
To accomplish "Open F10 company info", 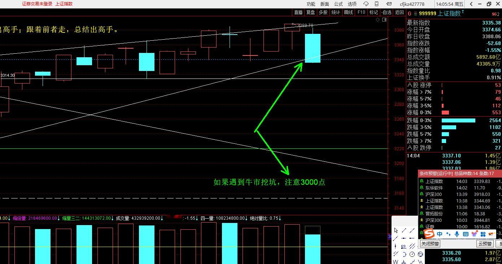I will tap(361, 12).
